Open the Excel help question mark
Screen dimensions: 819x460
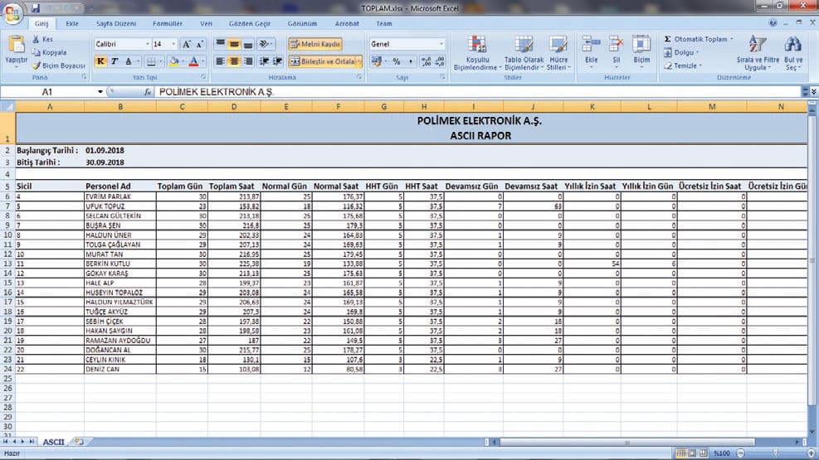tap(773, 23)
